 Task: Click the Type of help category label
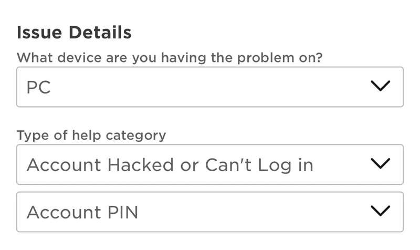tap(91, 135)
